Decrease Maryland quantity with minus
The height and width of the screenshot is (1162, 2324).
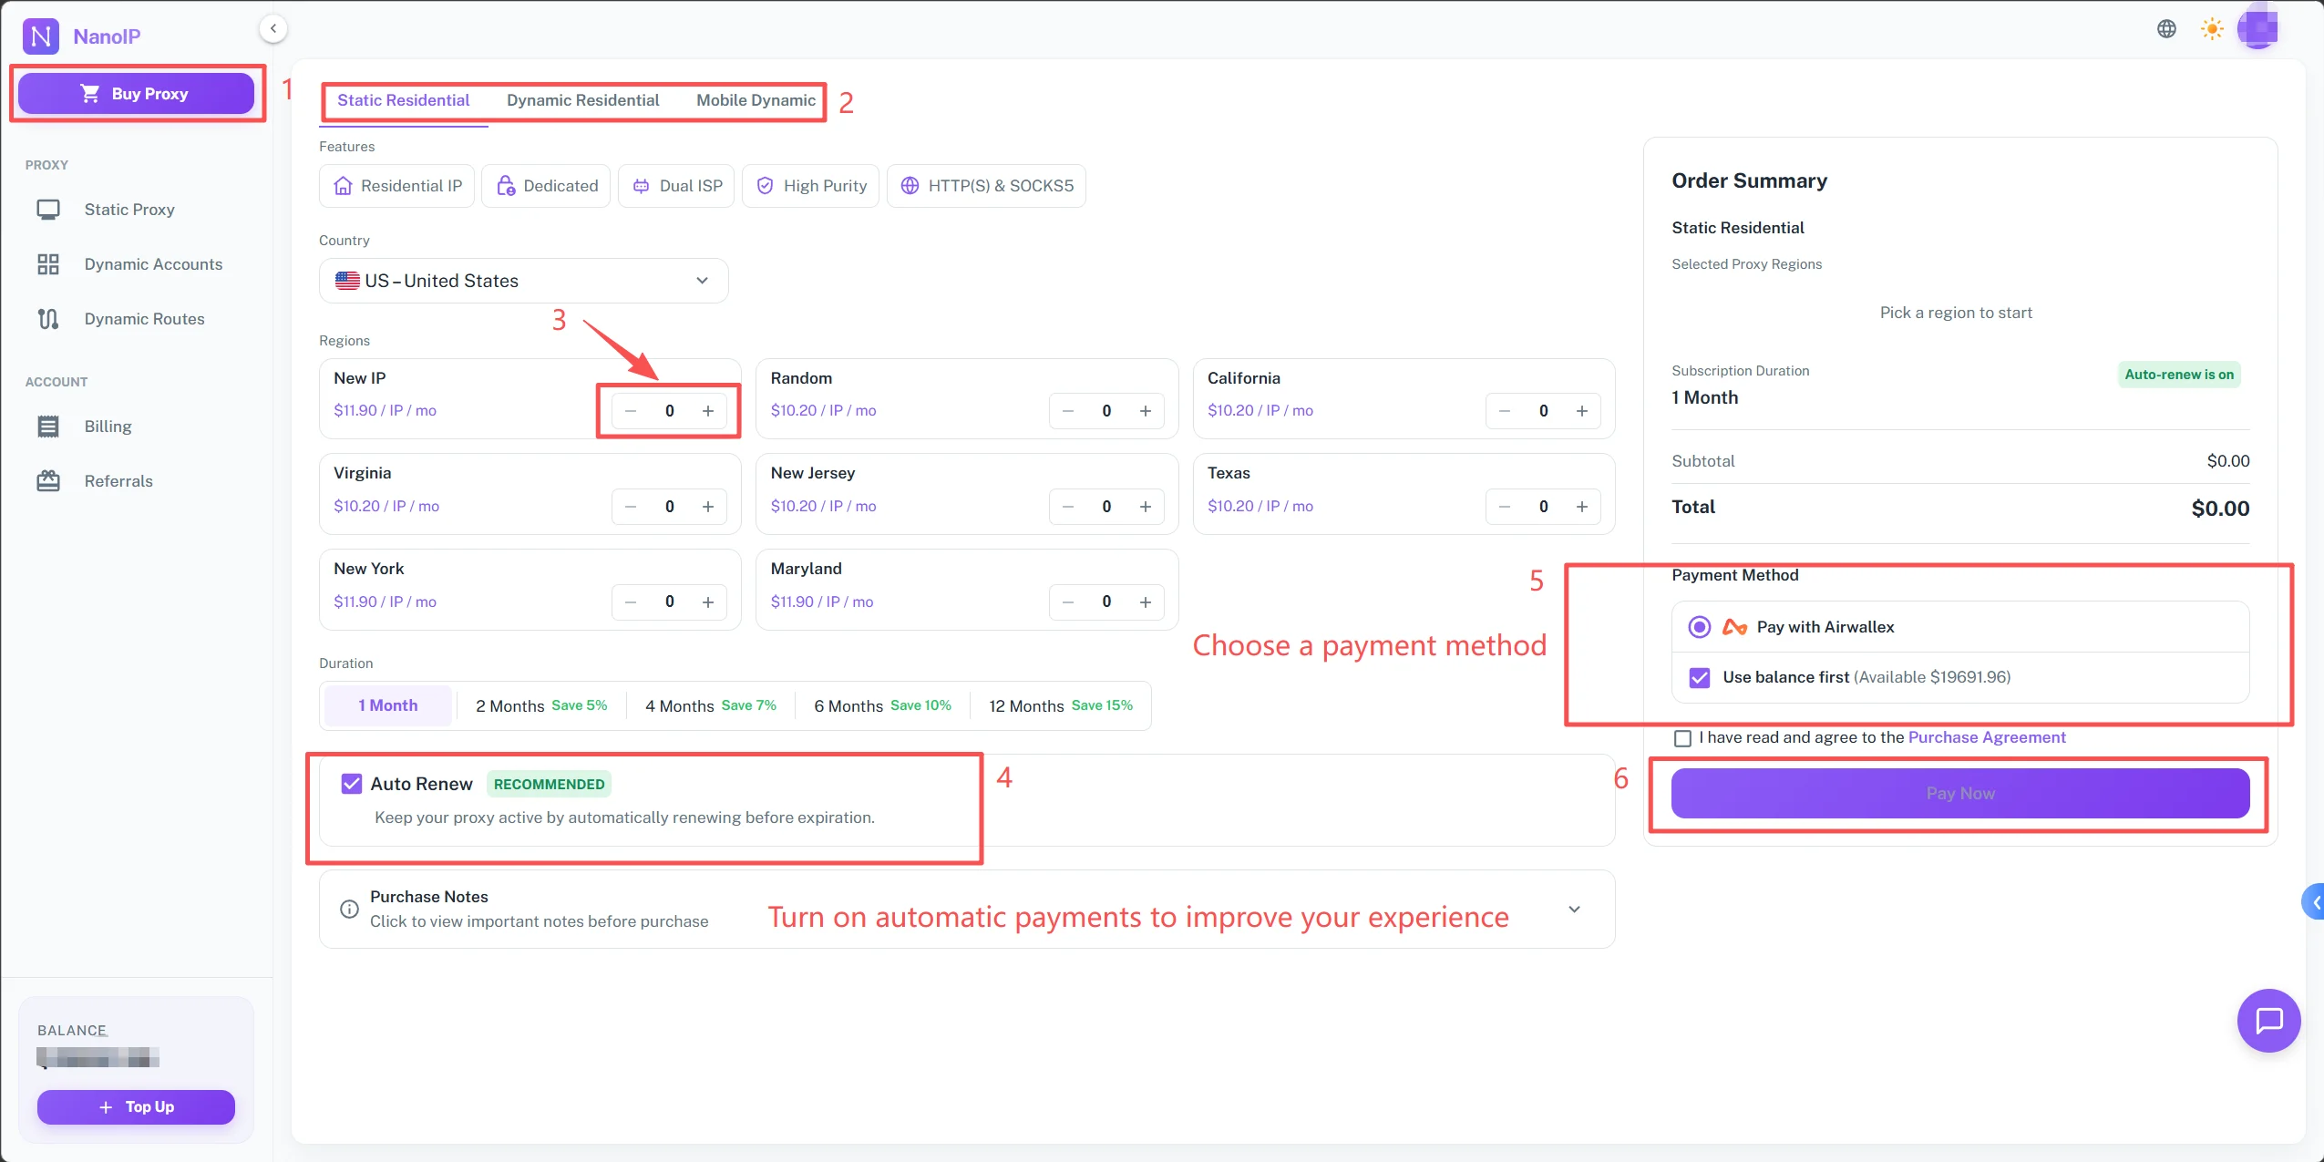pyautogui.click(x=1068, y=602)
